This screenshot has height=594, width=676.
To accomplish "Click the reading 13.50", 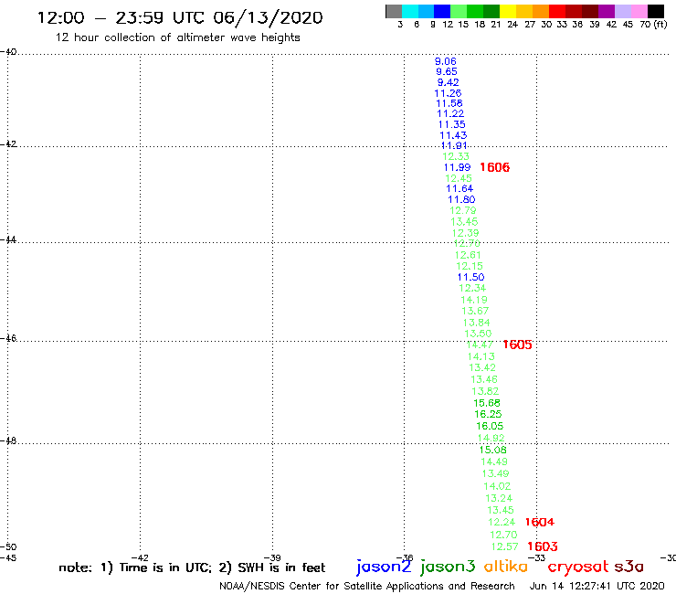I will 478,334.
